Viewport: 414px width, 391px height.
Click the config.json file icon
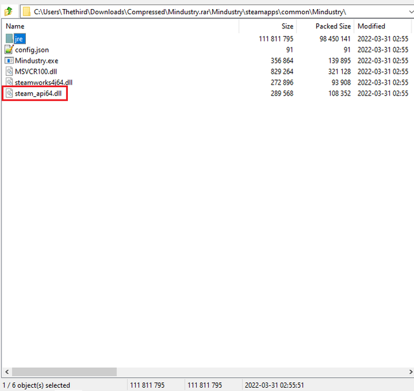pyautogui.click(x=9, y=50)
